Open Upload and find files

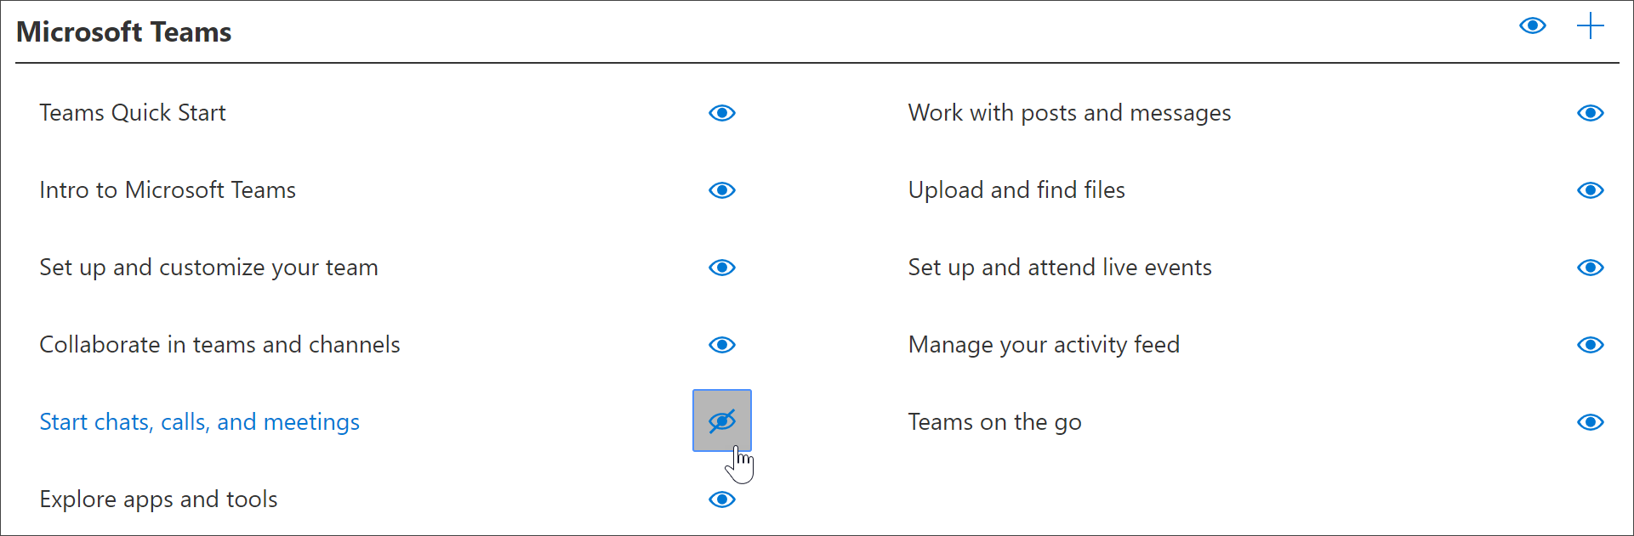coord(1016,190)
